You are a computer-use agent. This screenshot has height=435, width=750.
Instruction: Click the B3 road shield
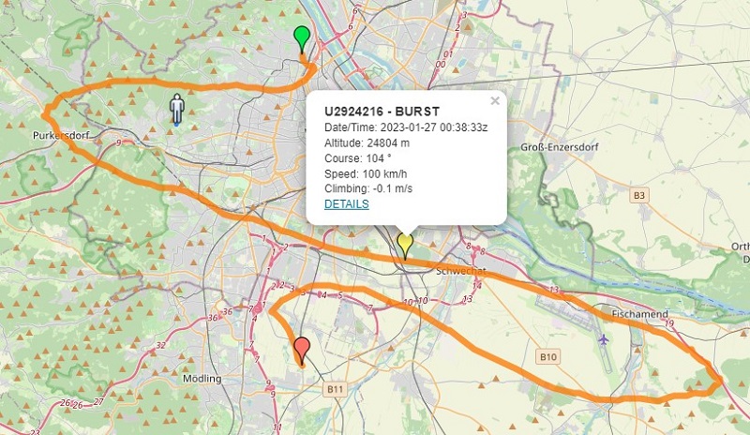639,195
